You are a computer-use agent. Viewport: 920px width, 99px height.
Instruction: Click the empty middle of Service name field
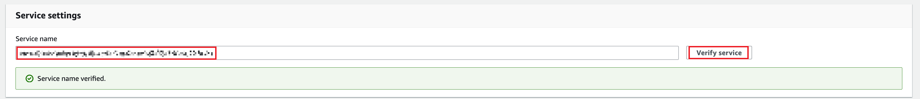point(446,53)
